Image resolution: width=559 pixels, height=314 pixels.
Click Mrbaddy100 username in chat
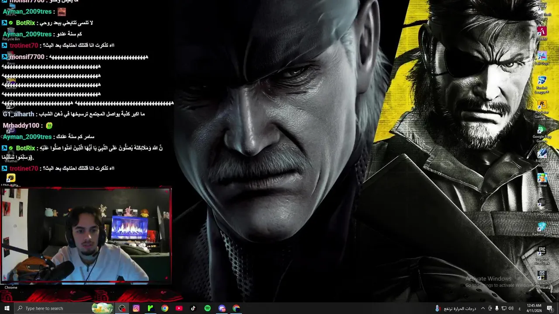21,126
